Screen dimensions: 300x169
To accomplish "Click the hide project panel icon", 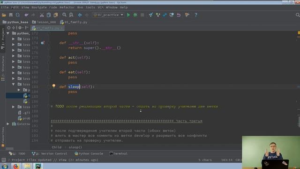I will pos(27,28).
